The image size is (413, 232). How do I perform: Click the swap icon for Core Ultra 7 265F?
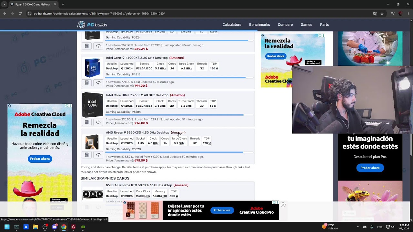(98, 122)
